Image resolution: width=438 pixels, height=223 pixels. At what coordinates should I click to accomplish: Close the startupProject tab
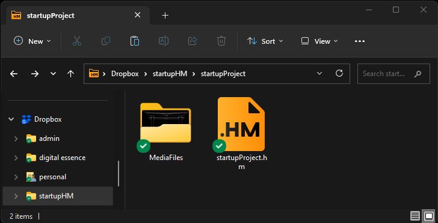[137, 15]
